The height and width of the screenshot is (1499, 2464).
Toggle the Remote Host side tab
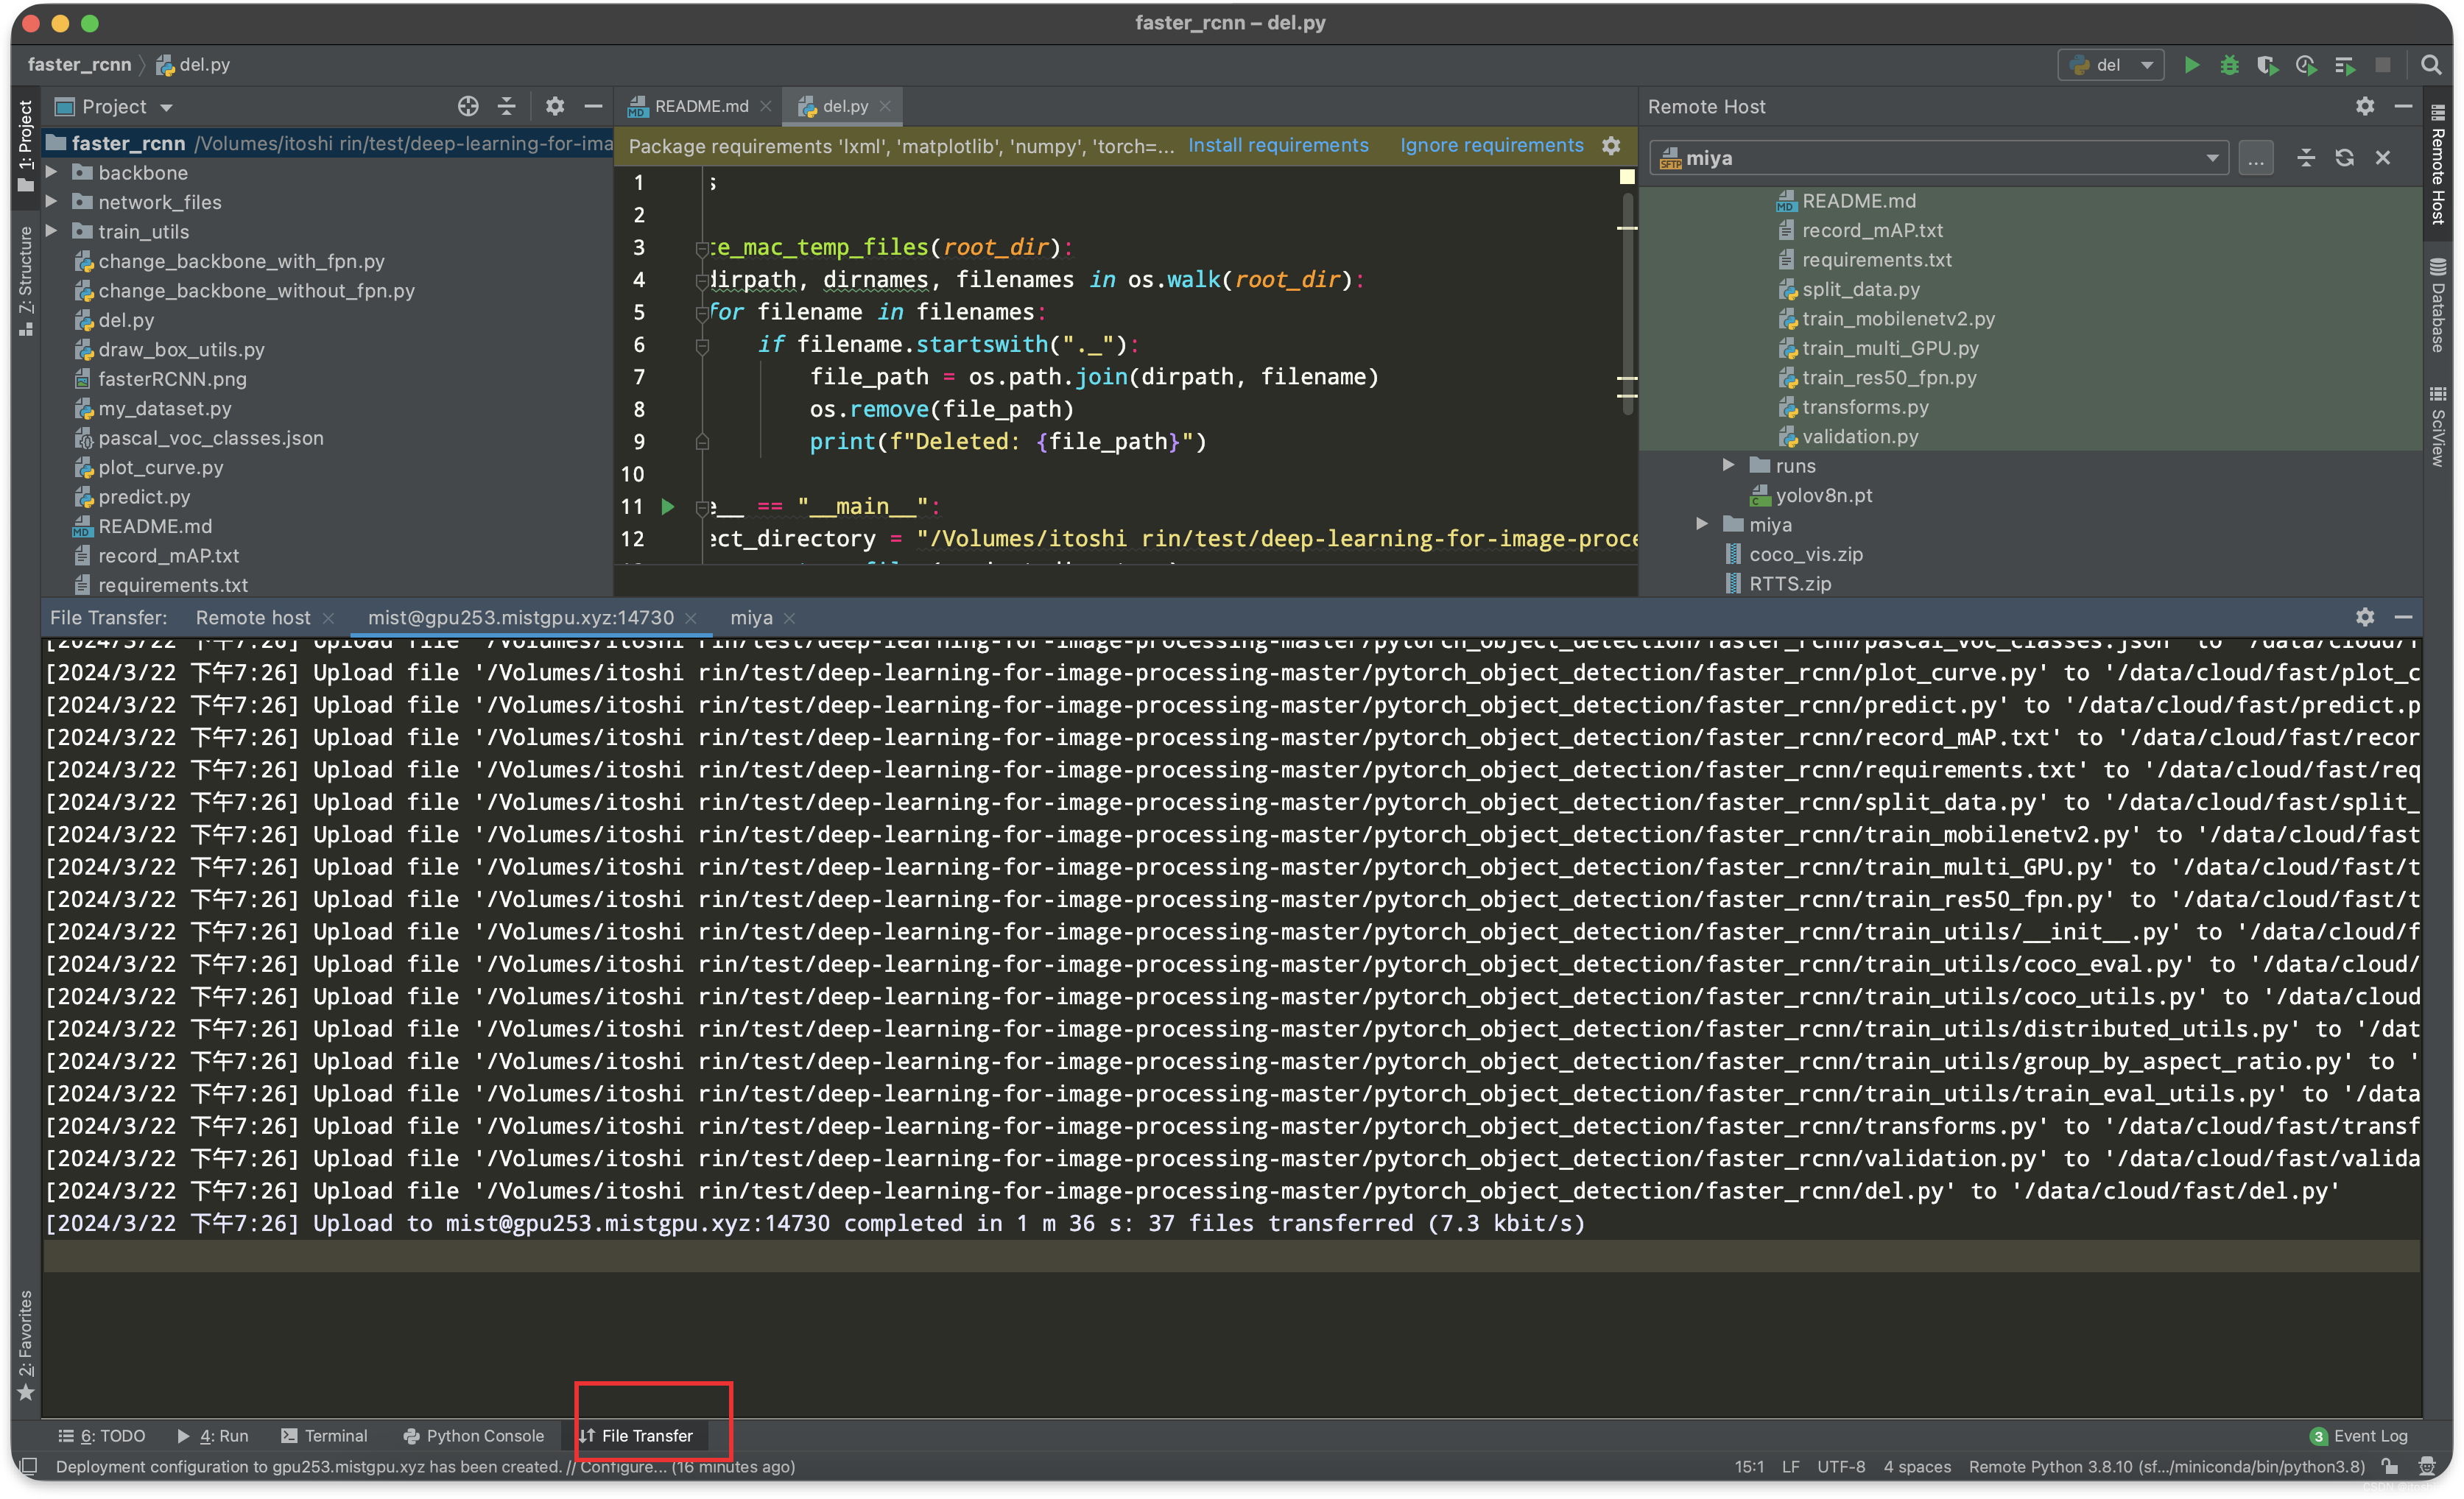coord(2438,166)
